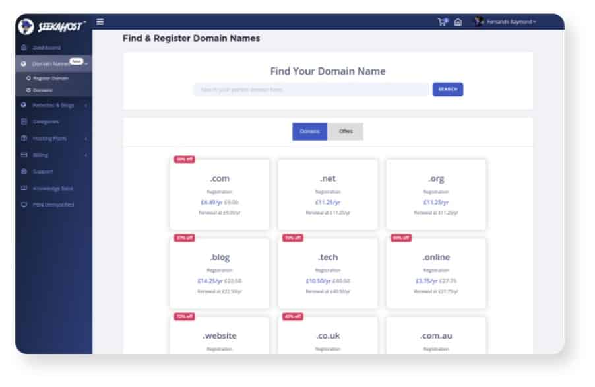Open Dashboard from the sidebar
Screen dimensions: 595x387
click(x=46, y=48)
